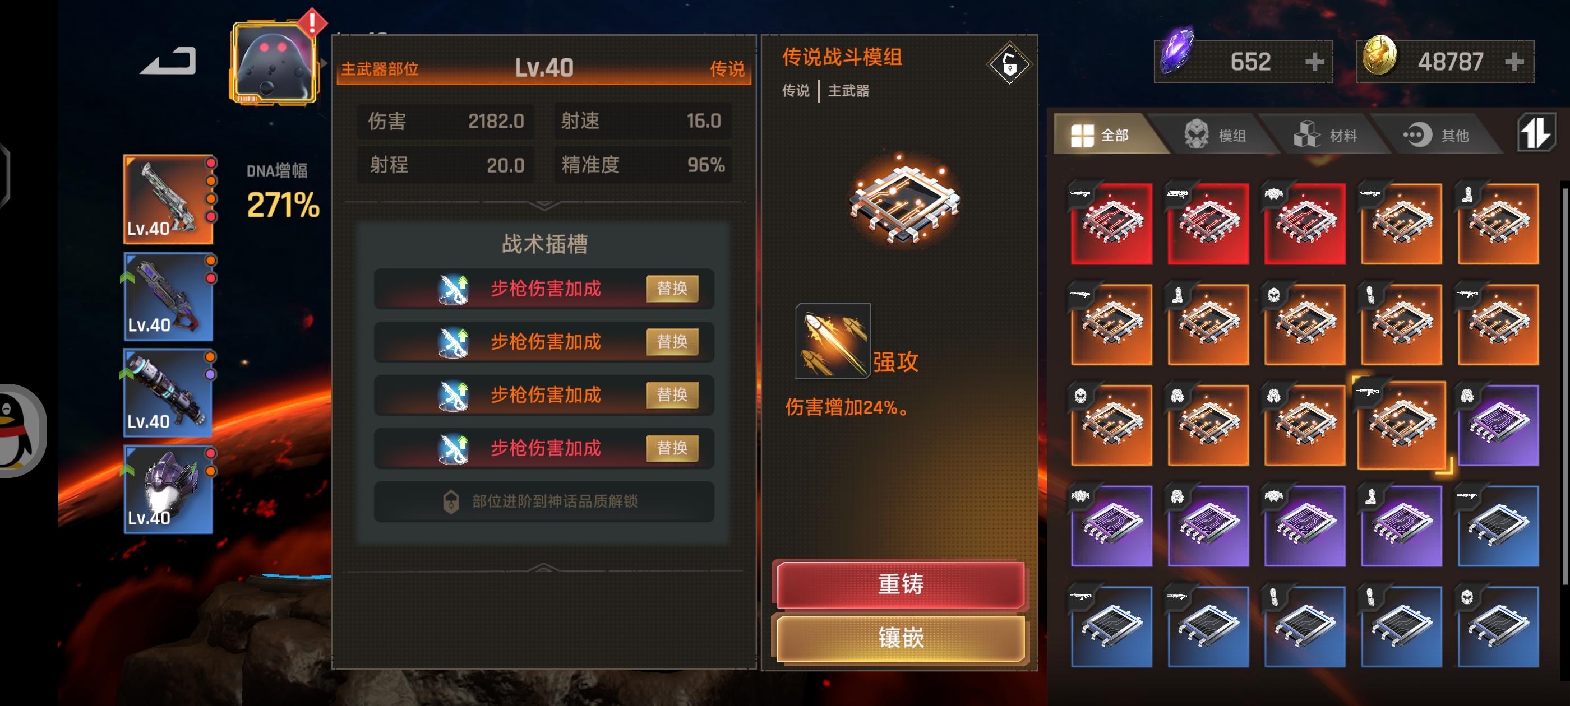This screenshot has height=706, width=1570.
Task: Add more purple crystals with plus
Action: (1314, 62)
